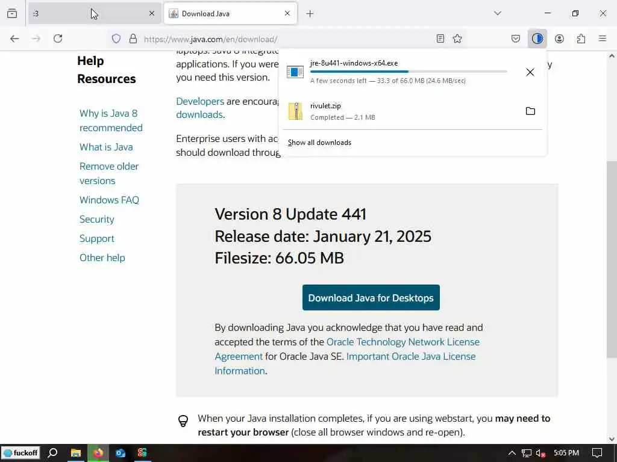Go back to previous page
The image size is (617, 462).
click(14, 38)
